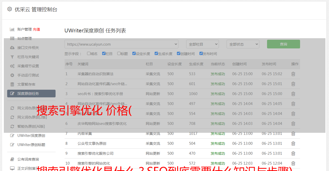This screenshot has height=171, width=329.
Task: Click the 优采云 管理控制台 header title
Action: (x=36, y=9)
